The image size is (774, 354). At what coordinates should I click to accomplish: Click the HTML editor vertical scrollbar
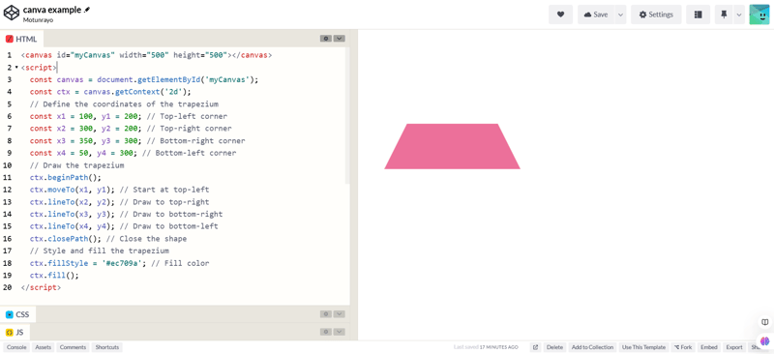click(x=347, y=116)
